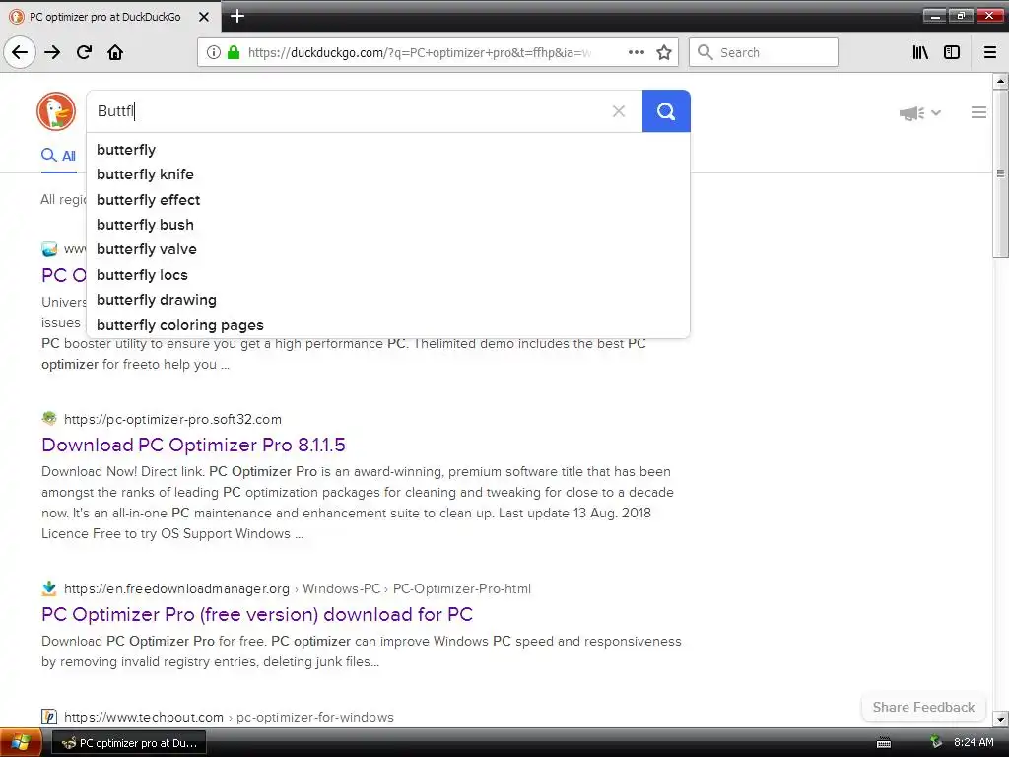
Task: Open Firefox hamburger menu
Action: point(990,52)
